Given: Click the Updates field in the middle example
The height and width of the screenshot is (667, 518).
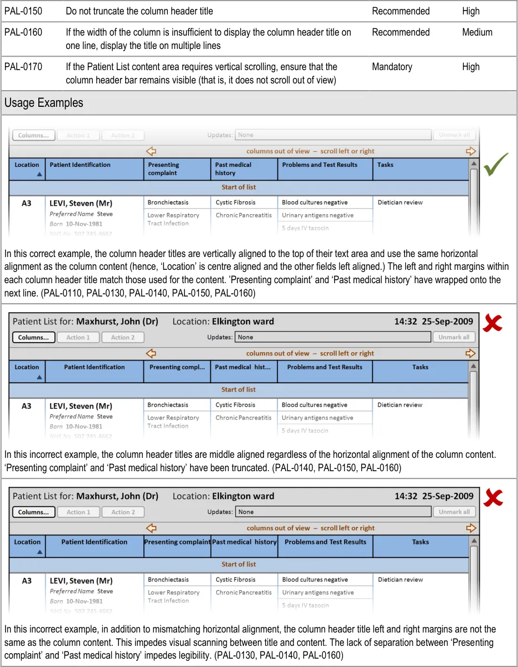Looking at the screenshot, I should click(x=333, y=337).
